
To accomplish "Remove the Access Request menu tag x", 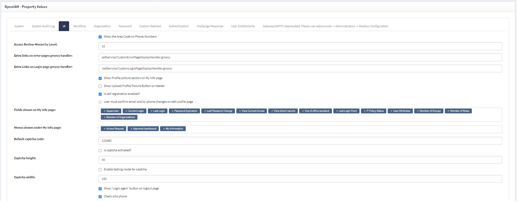I will pos(104,129).
